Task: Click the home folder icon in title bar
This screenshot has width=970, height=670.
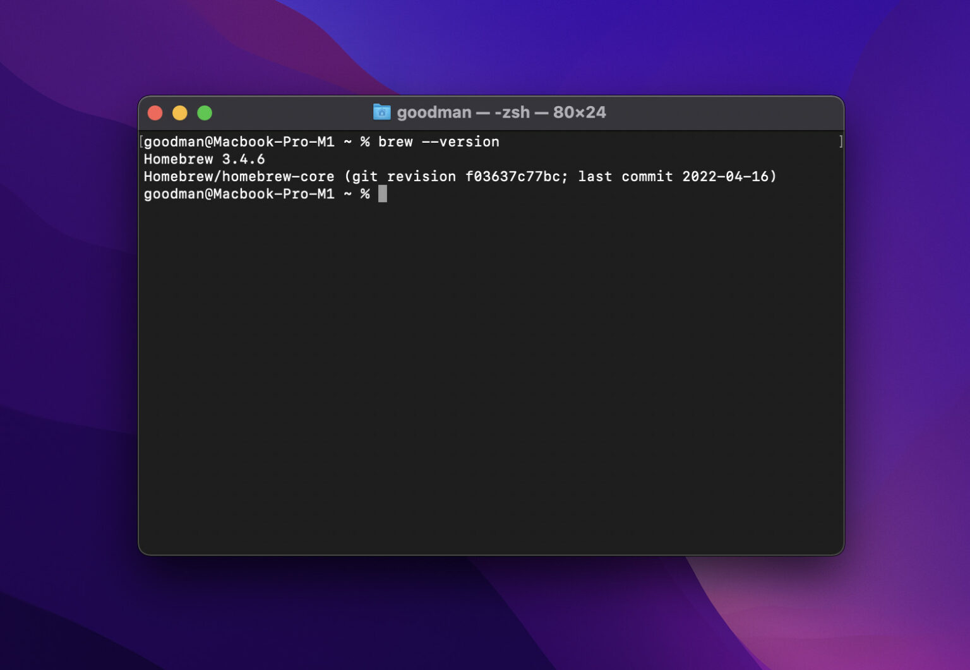Action: (x=382, y=112)
